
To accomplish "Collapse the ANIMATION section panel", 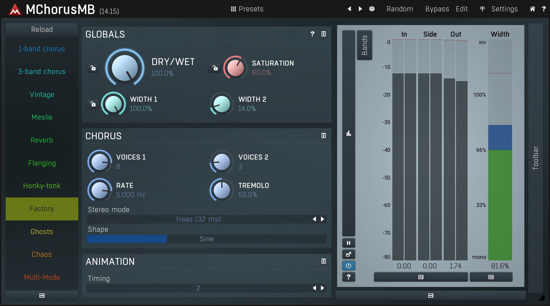I will click(x=323, y=261).
